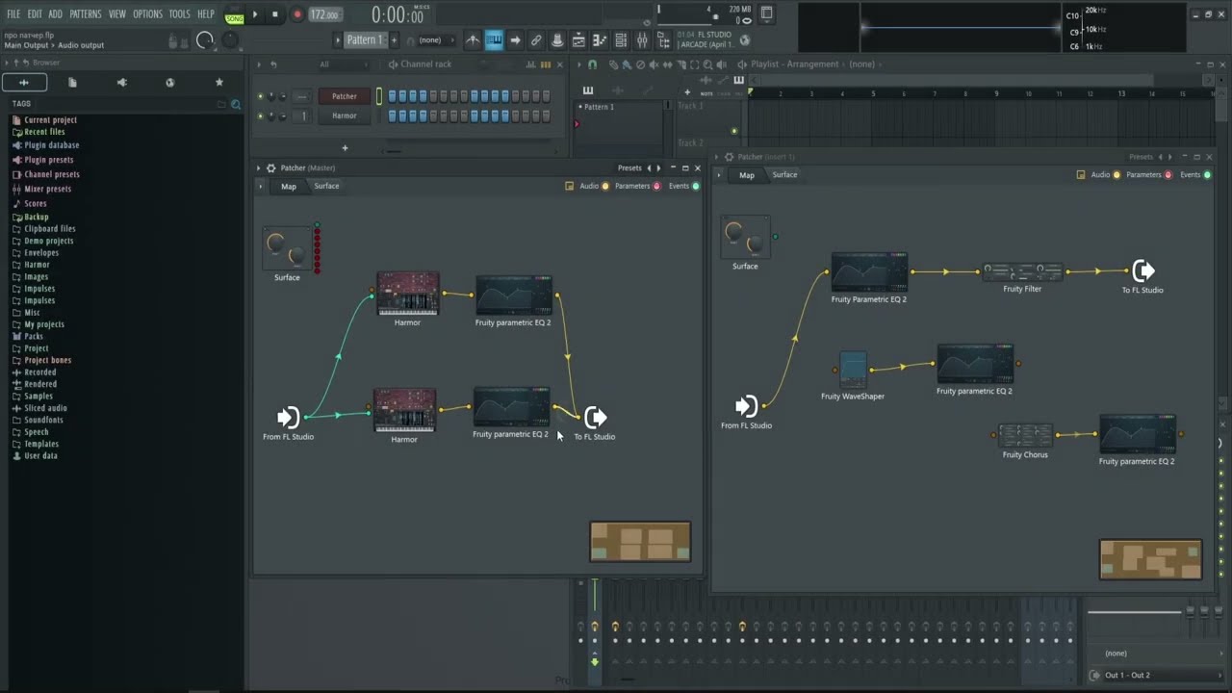
Task: Open the FILE menu
Action: click(13, 14)
